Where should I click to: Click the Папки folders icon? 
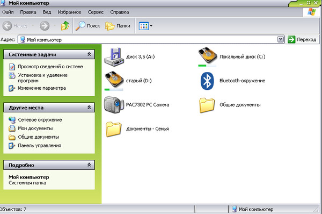coord(110,26)
